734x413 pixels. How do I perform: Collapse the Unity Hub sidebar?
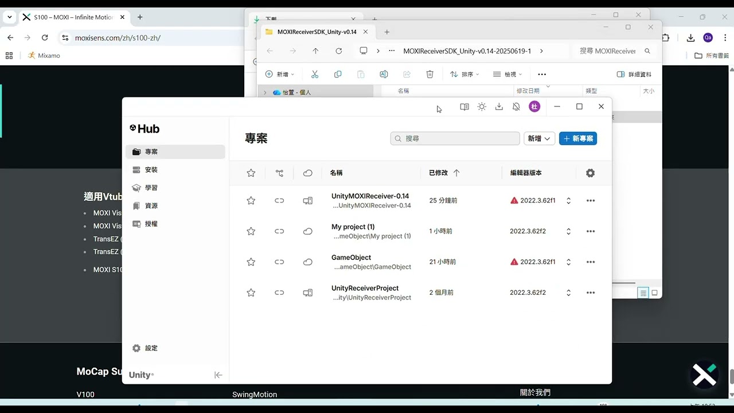click(218, 375)
